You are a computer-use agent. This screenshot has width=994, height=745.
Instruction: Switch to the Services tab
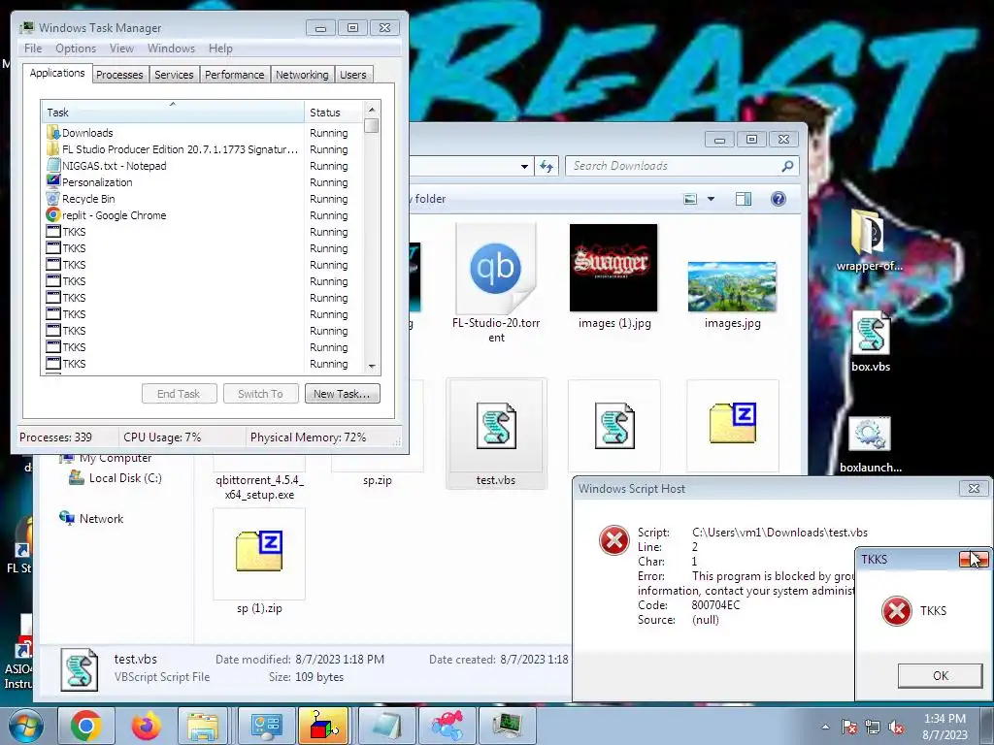pos(174,75)
